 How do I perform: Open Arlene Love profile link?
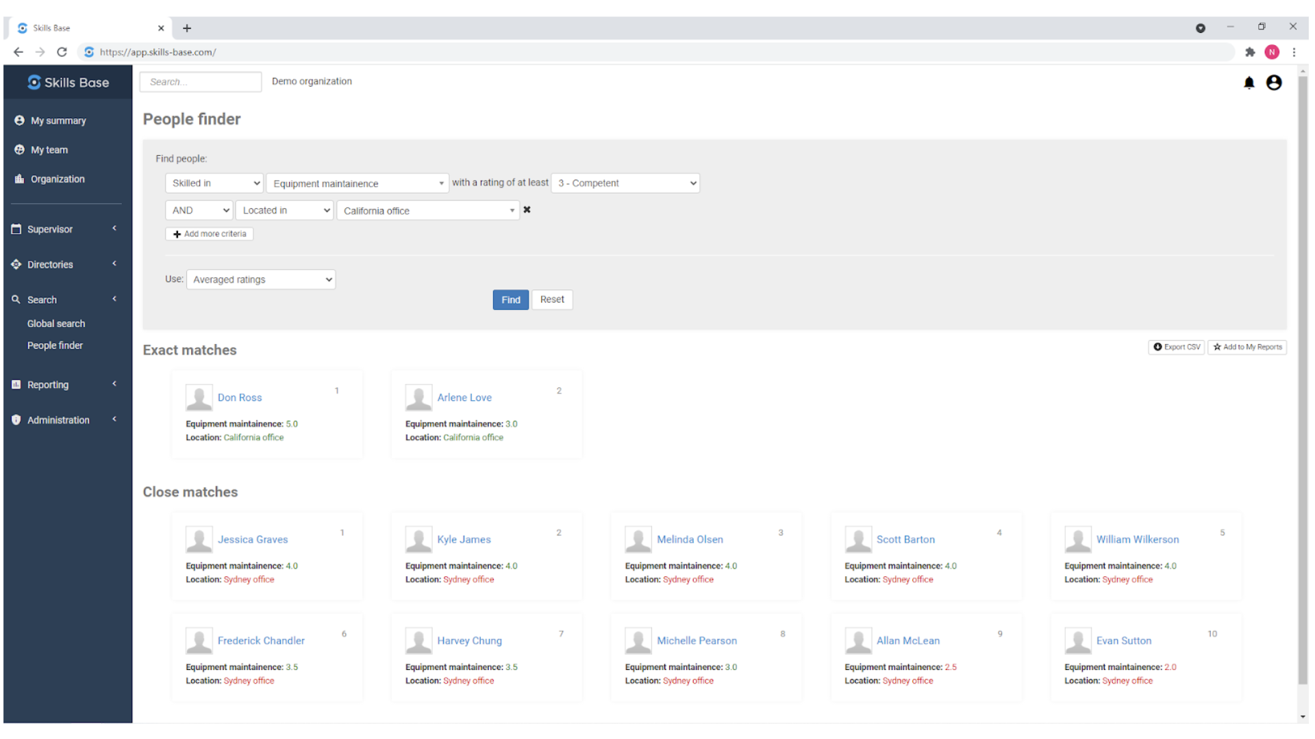click(x=464, y=398)
